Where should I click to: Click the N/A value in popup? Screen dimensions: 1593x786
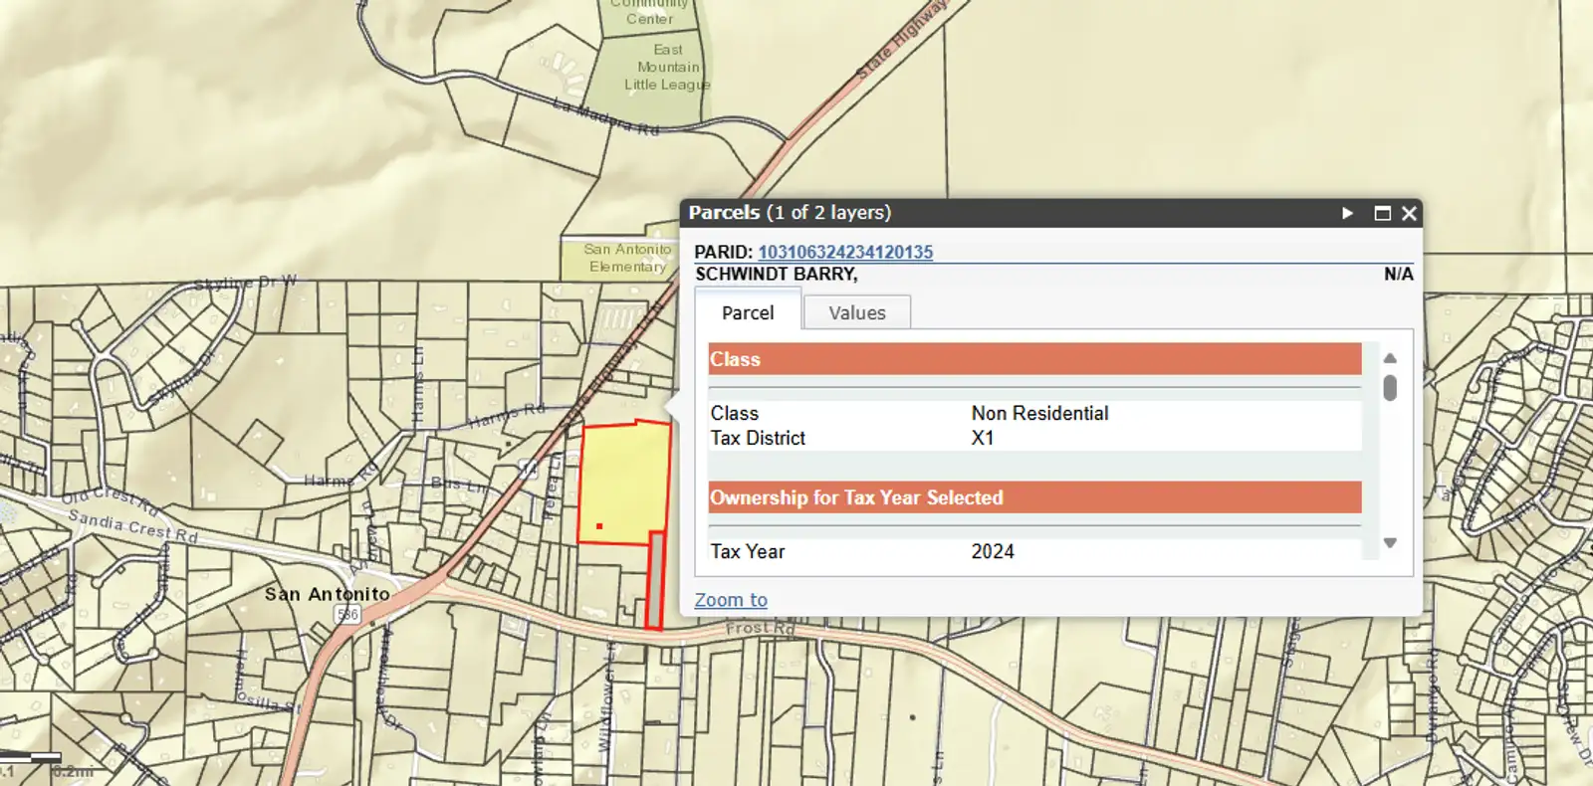[1398, 274]
